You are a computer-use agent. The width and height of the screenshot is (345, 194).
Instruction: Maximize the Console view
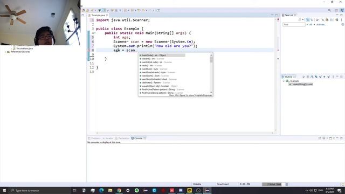[341, 138]
